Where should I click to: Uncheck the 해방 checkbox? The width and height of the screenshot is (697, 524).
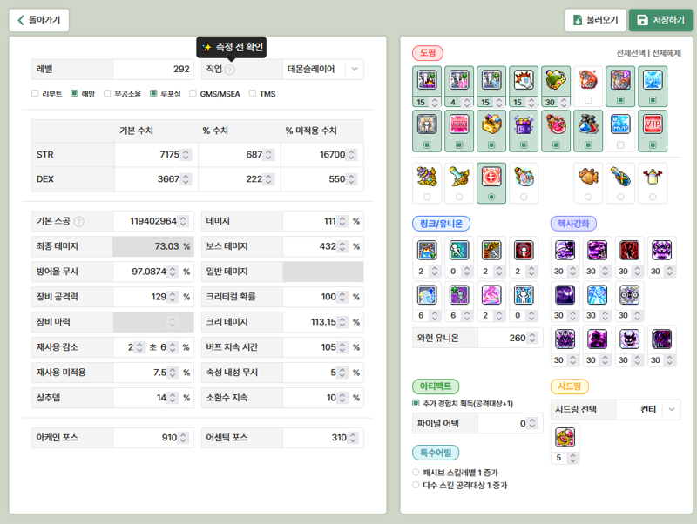[74, 93]
